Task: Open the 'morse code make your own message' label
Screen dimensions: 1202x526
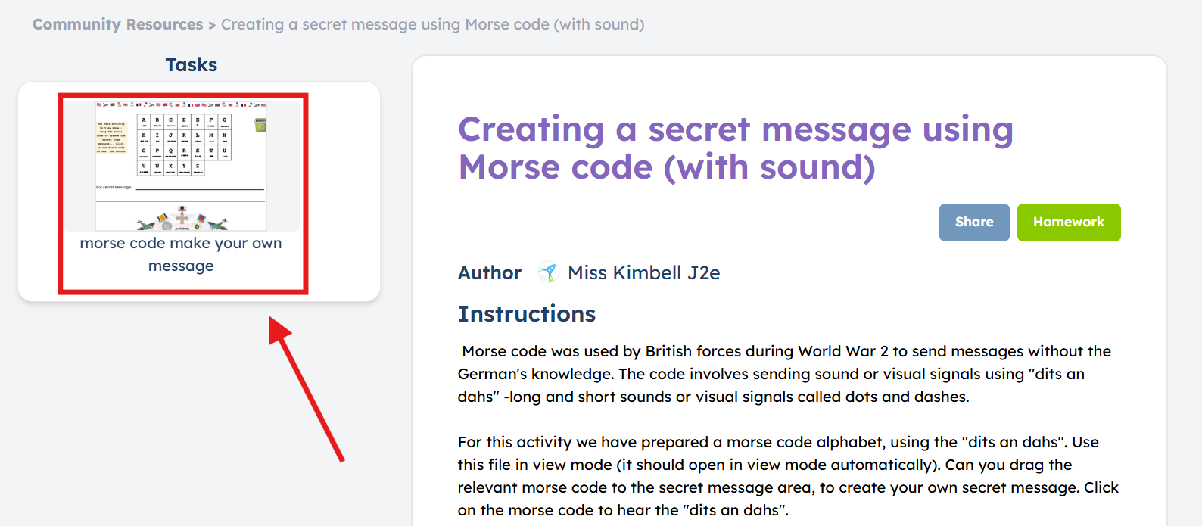Action: pyautogui.click(x=181, y=254)
